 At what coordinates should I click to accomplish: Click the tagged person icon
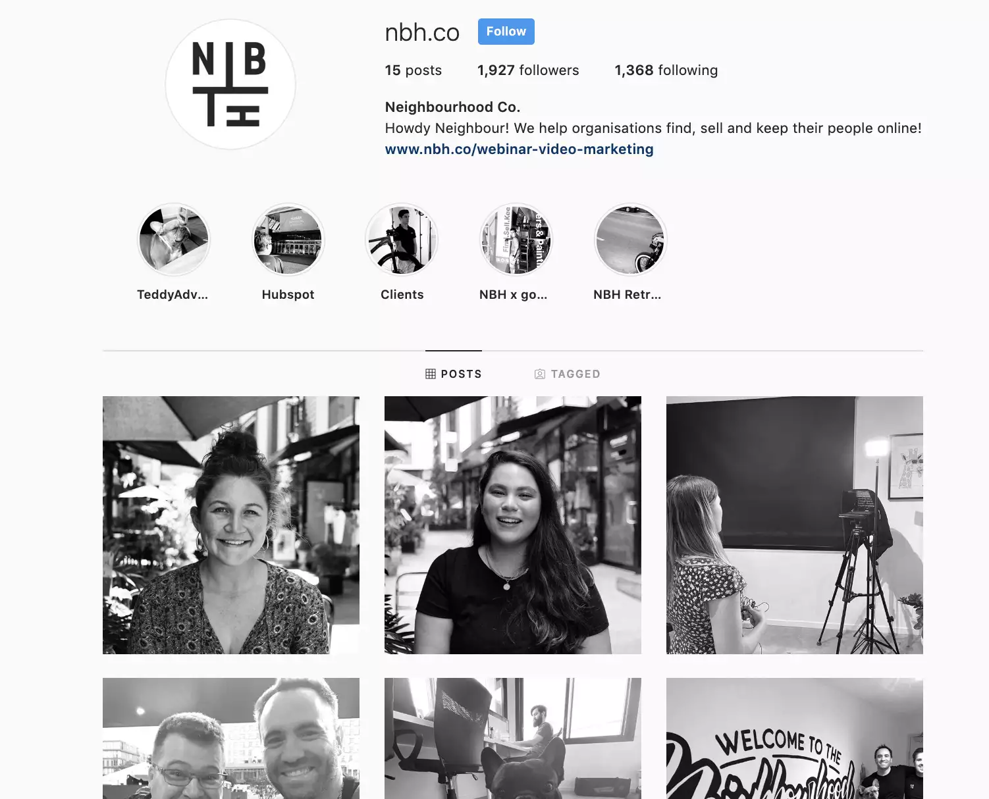pyautogui.click(x=540, y=374)
